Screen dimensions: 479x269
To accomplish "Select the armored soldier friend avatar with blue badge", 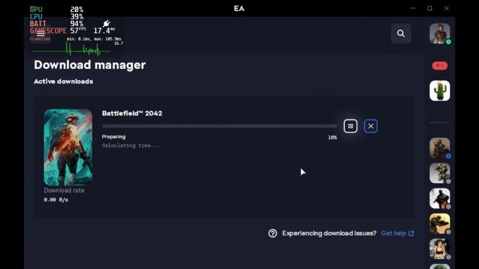I will pos(440,148).
